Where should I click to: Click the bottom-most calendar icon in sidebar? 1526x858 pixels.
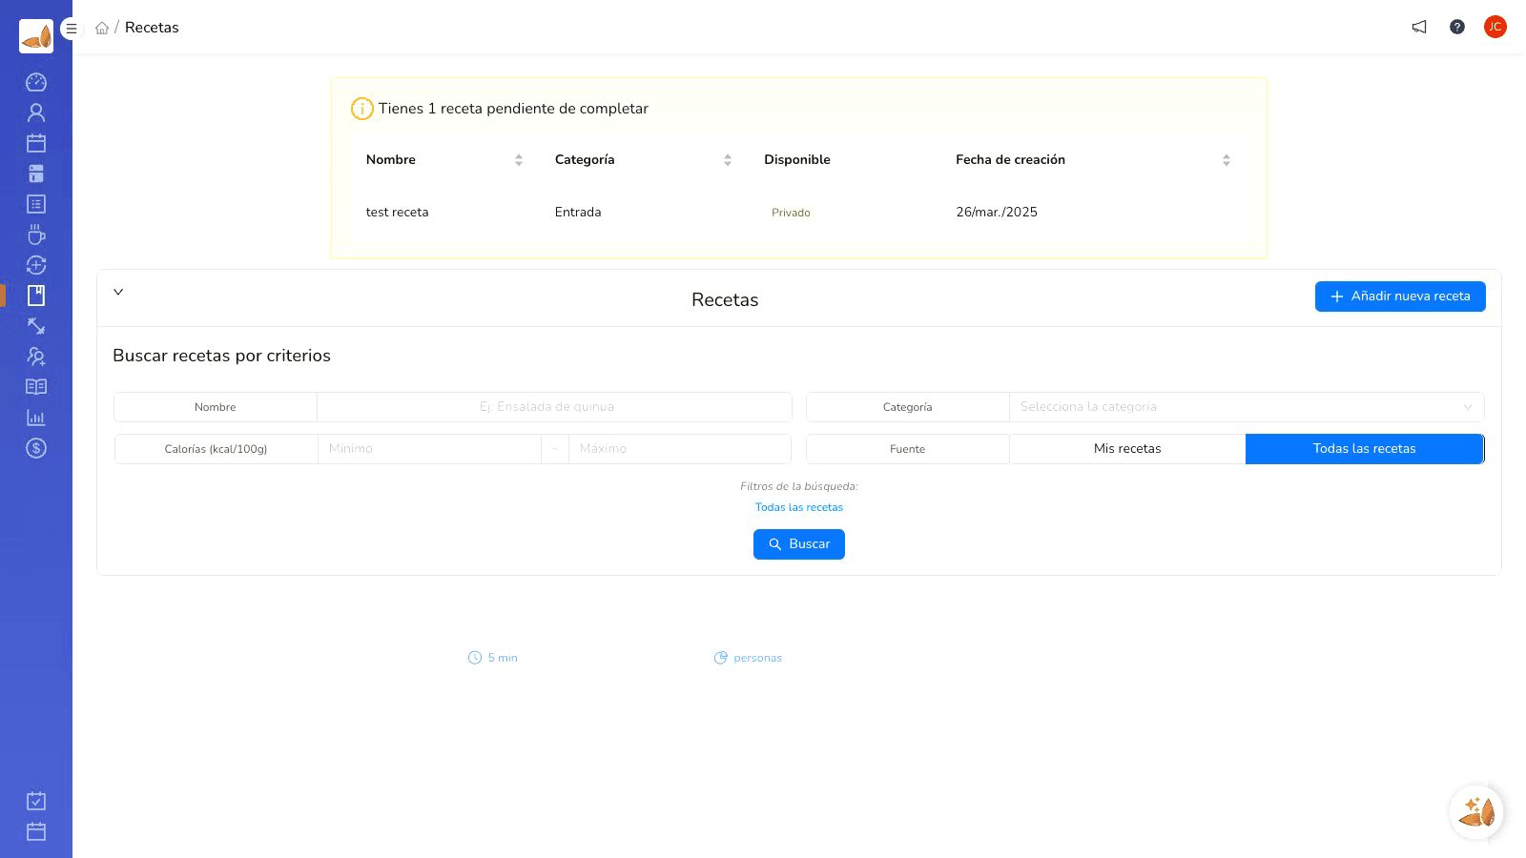point(36,831)
